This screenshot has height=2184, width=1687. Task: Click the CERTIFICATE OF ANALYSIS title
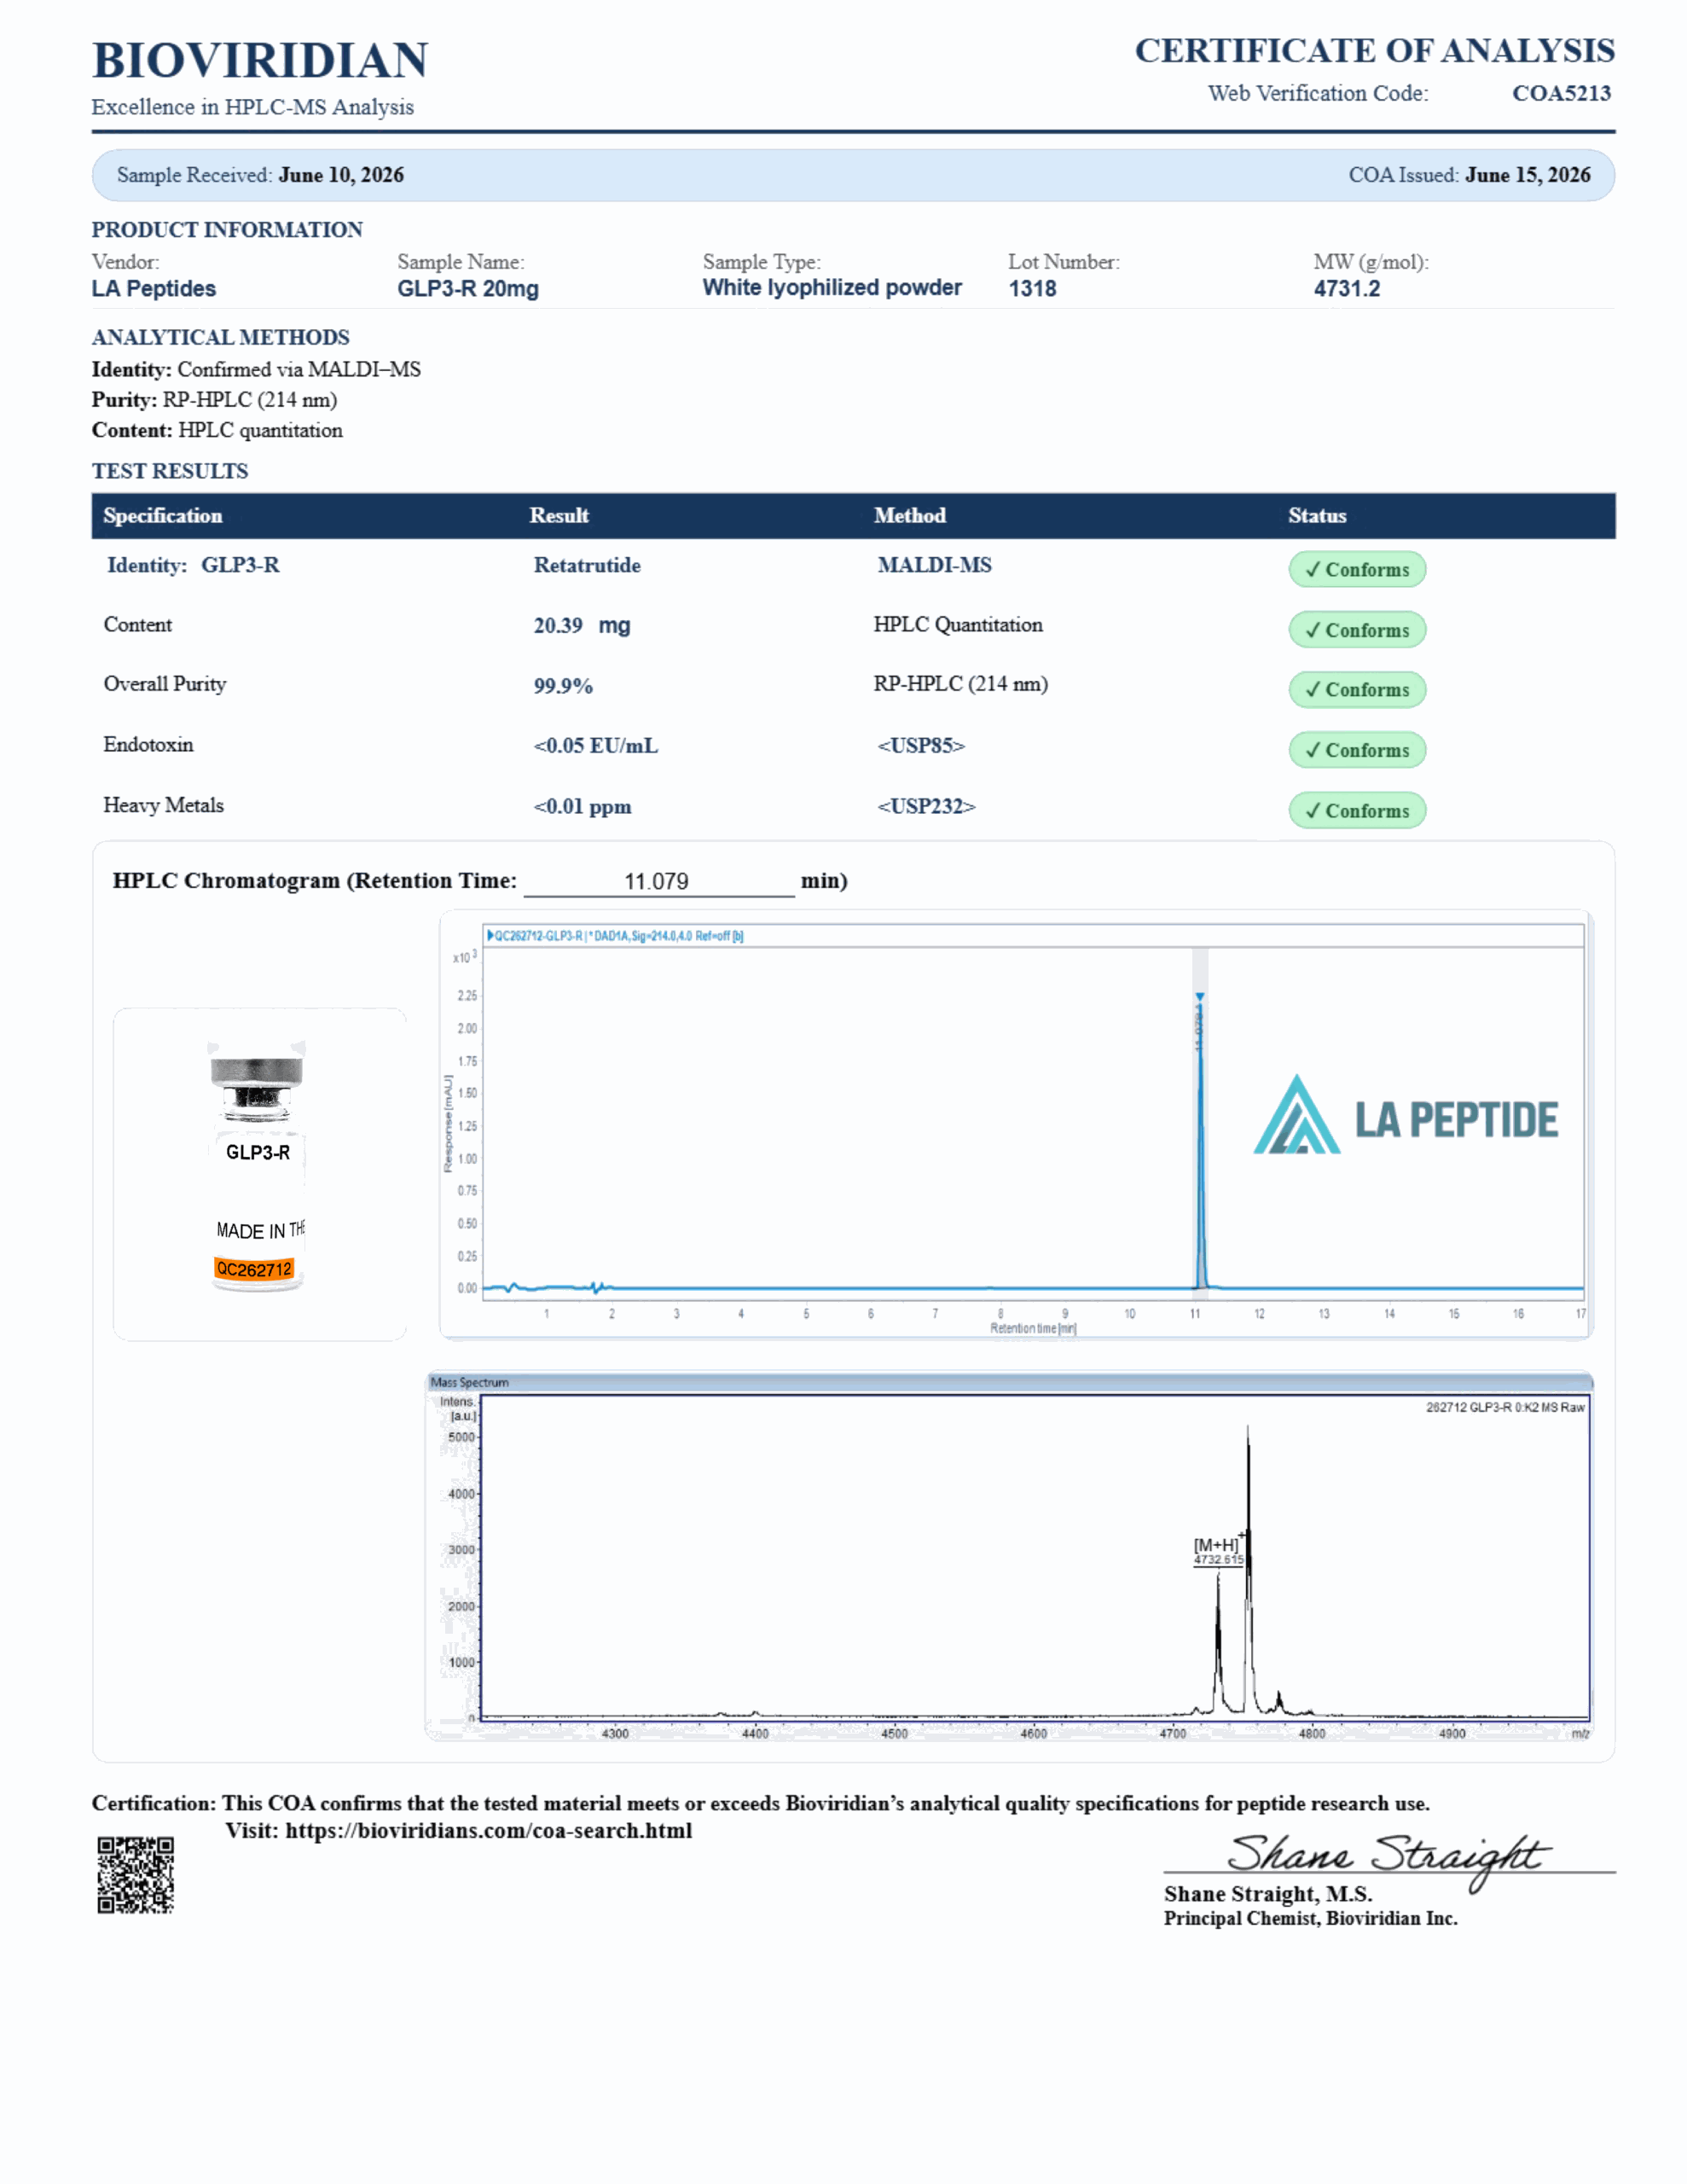coord(1375,51)
